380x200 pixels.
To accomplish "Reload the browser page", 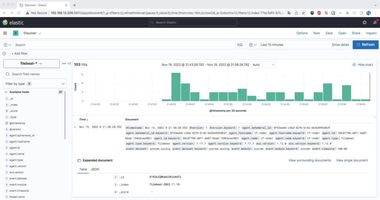I will (x=19, y=13).
